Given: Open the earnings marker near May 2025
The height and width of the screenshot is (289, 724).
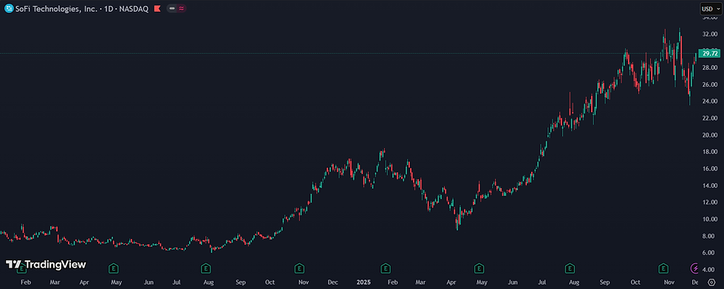Looking at the screenshot, I should click(x=479, y=268).
